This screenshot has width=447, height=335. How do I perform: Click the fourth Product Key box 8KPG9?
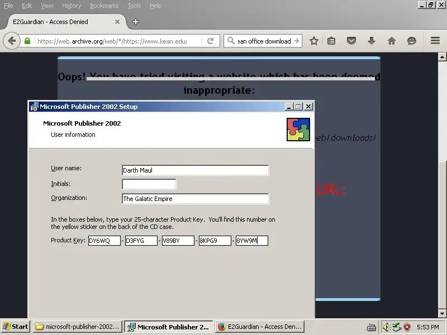pyautogui.click(x=215, y=241)
